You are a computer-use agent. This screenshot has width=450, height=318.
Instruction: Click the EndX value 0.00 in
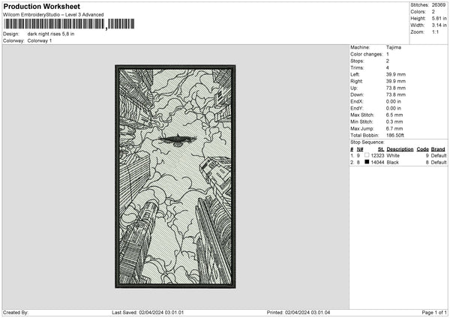[394, 101]
